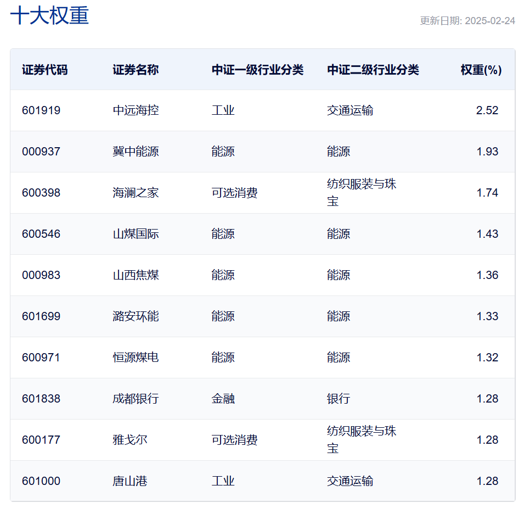This screenshot has height=508, width=524.
Task: Click the 权重(%) column header
Action: coord(481,70)
